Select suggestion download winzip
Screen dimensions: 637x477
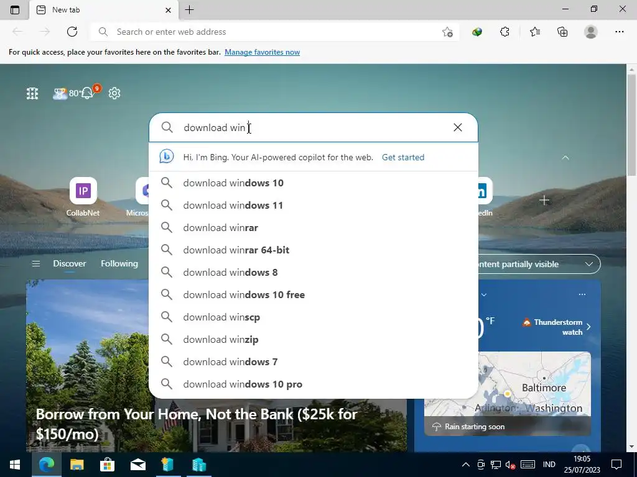tap(314, 339)
